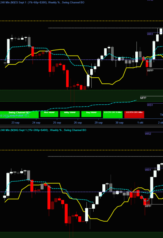Click the WR1 label on the NQ chart
This screenshot has height=238, width=163.
click(x=148, y=170)
